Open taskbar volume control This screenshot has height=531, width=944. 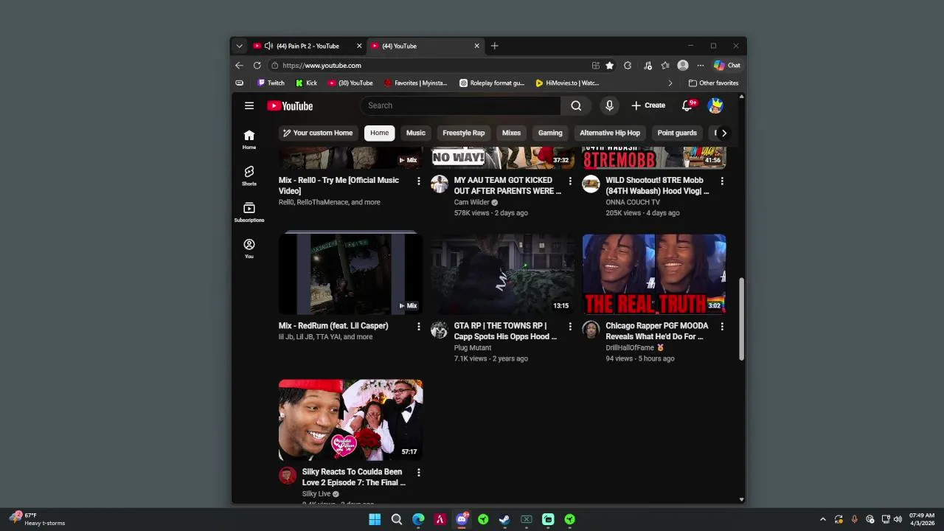pos(898,519)
